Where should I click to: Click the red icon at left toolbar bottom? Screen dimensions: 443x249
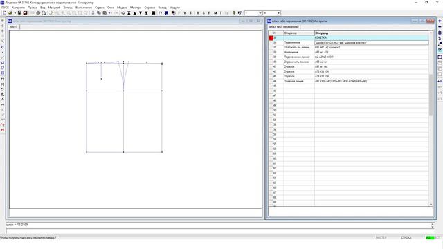pos(3,130)
